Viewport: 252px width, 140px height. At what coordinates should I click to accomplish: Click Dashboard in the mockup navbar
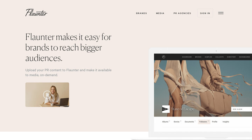click(x=187, y=57)
